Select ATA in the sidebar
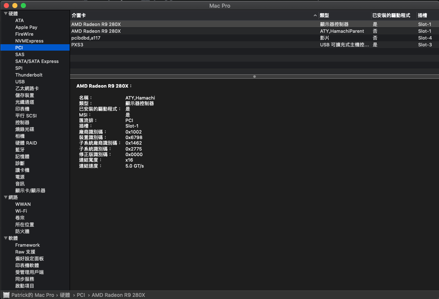The width and height of the screenshot is (439, 299). 20,20
